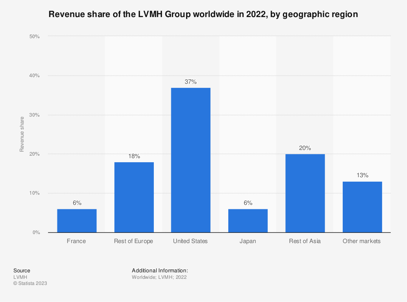Image resolution: width=407 pixels, height=302 pixels.
Task: Click the 18% value label
Action: click(134, 156)
